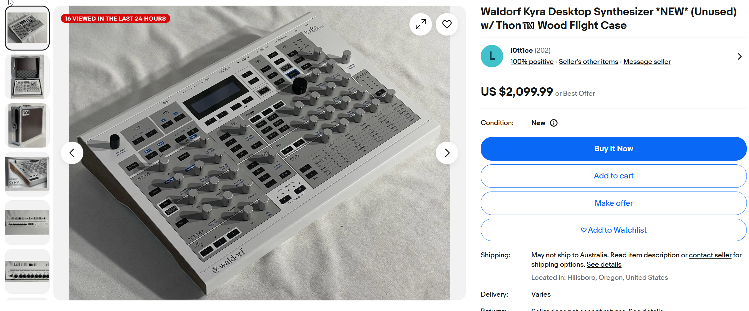
Task: Open the condition info icon next to New
Action: 553,123
